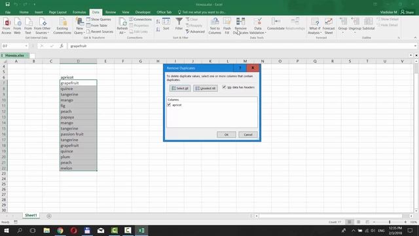Click the Sort icon

[x=166, y=24]
